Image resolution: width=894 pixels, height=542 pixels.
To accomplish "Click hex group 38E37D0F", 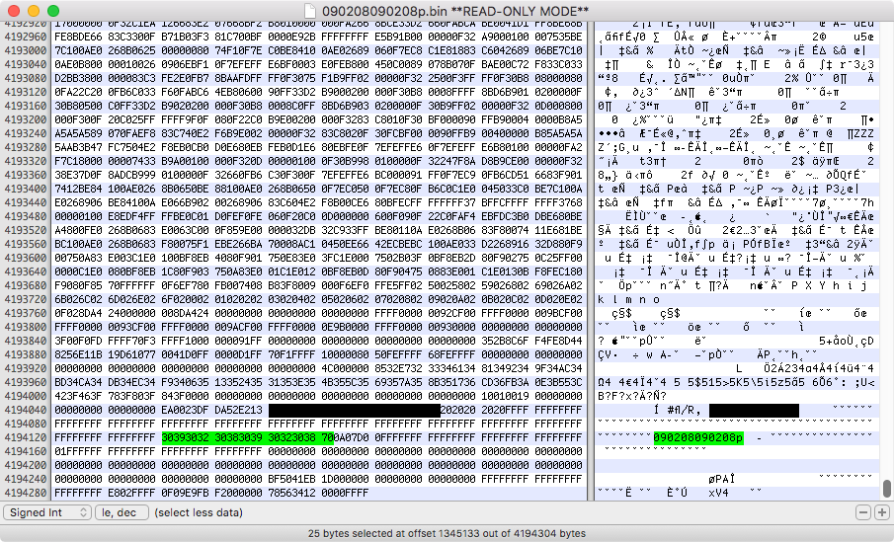I will [x=78, y=175].
